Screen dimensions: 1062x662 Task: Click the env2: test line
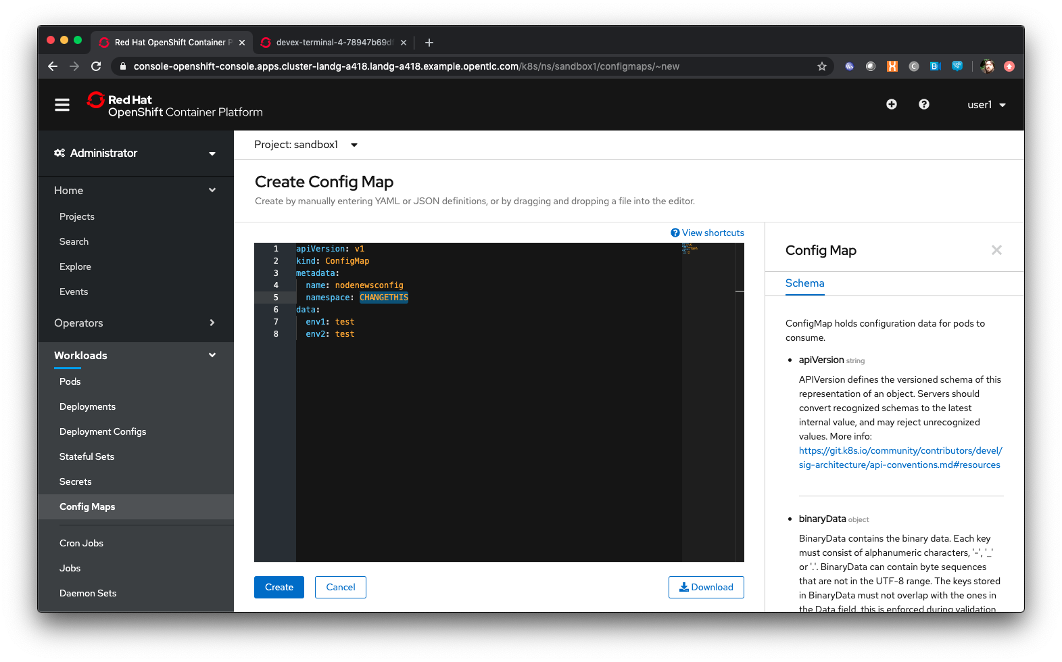click(330, 334)
